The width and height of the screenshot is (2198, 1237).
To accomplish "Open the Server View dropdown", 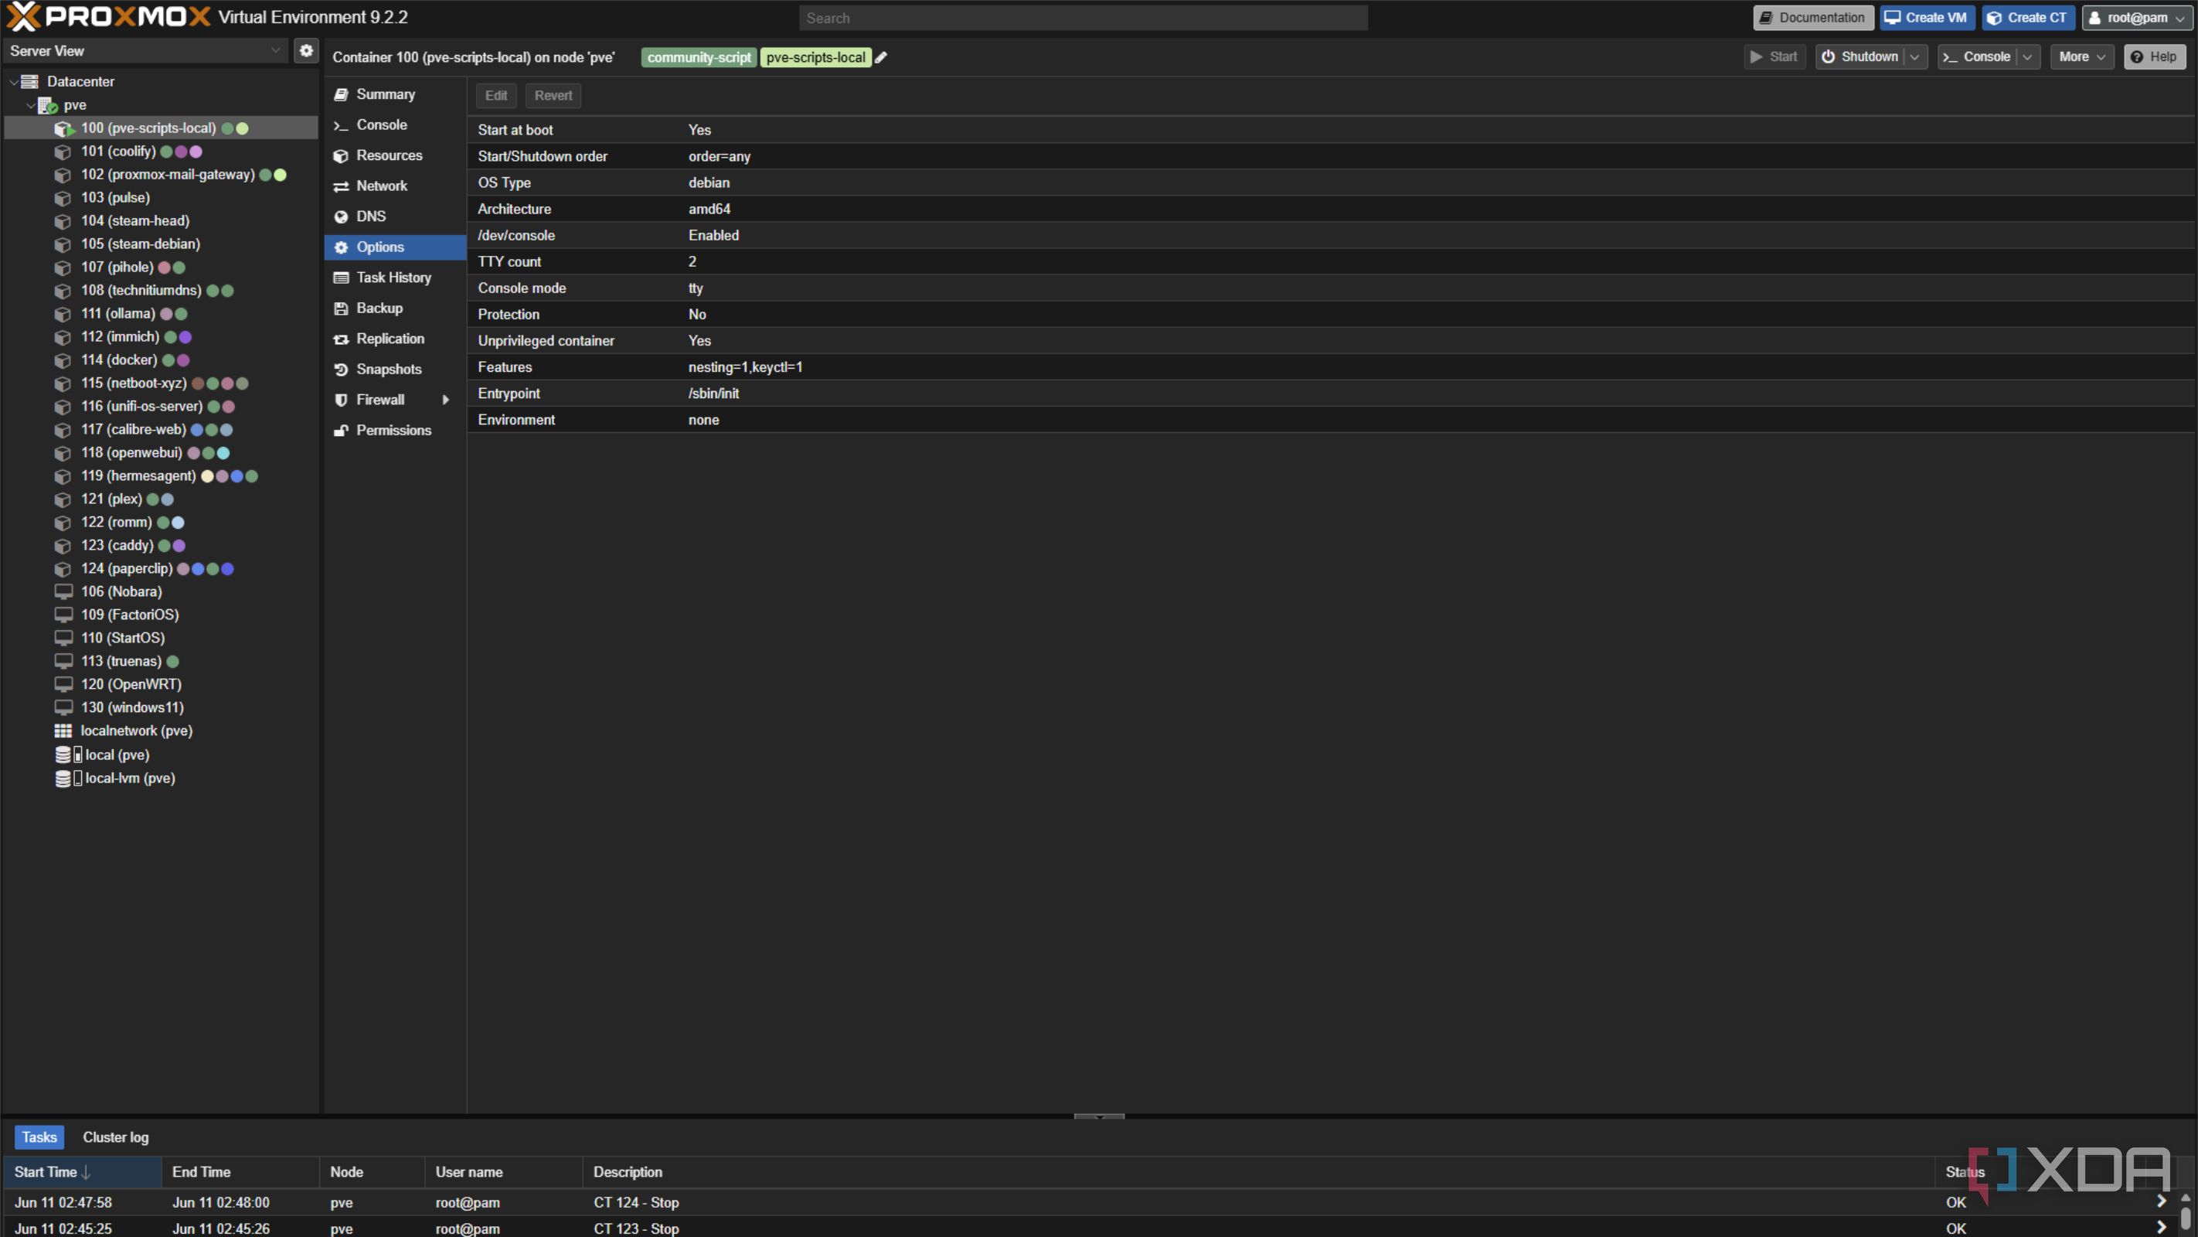I will 275,50.
